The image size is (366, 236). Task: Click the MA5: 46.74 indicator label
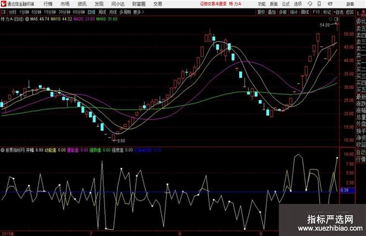pyautogui.click(x=40, y=19)
